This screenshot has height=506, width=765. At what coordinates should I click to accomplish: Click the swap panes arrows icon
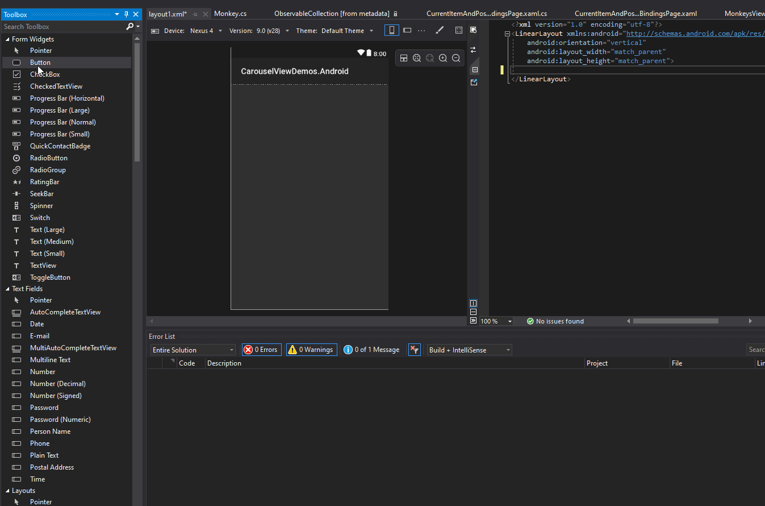click(473, 50)
